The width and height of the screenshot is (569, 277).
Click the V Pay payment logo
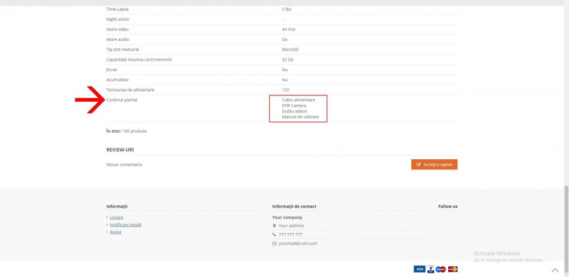pyautogui.click(x=430, y=269)
